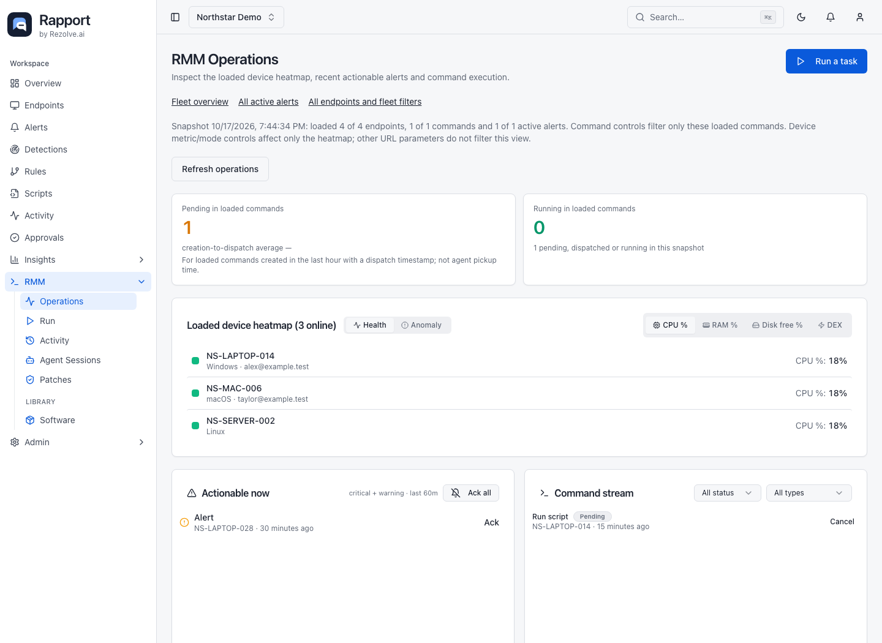Switch heatmap to Health mode
Image resolution: width=882 pixels, height=643 pixels.
pos(370,325)
